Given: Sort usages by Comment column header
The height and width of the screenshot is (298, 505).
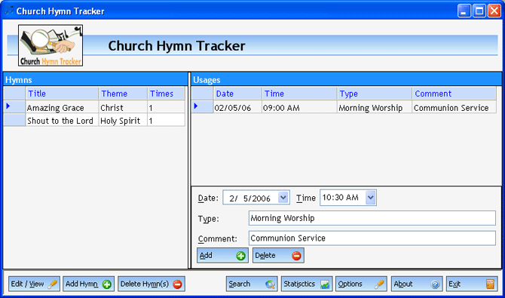Looking at the screenshot, I should coord(454,94).
